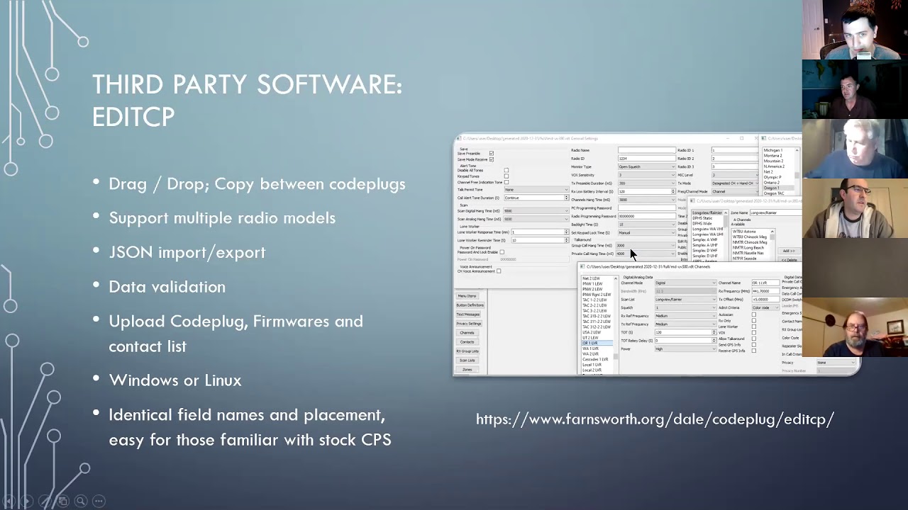
Task: Toggle the Save Preamble checkbox
Action: click(x=491, y=153)
